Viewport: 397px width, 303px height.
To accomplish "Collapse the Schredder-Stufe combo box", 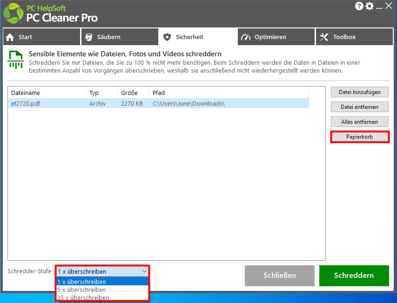I will [x=102, y=271].
